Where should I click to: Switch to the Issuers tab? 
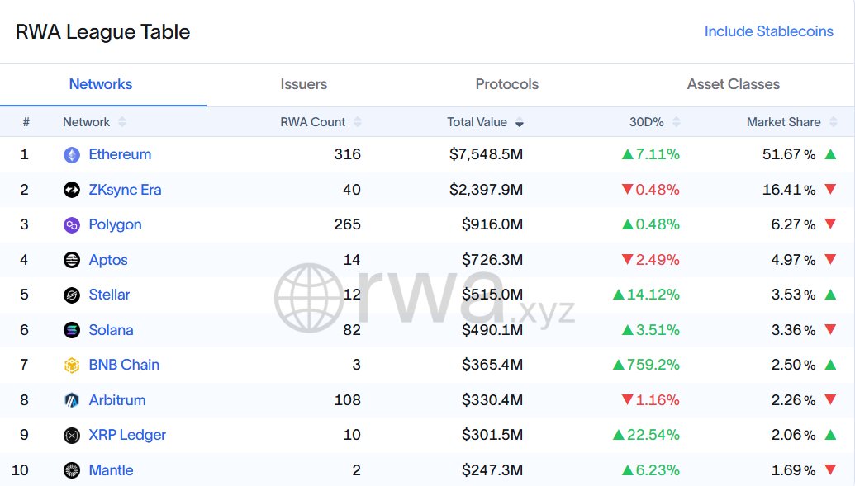[304, 84]
